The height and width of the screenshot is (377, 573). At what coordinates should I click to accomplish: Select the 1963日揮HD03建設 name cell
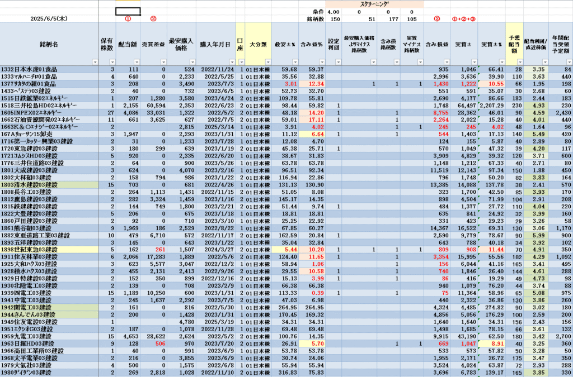click(x=49, y=344)
